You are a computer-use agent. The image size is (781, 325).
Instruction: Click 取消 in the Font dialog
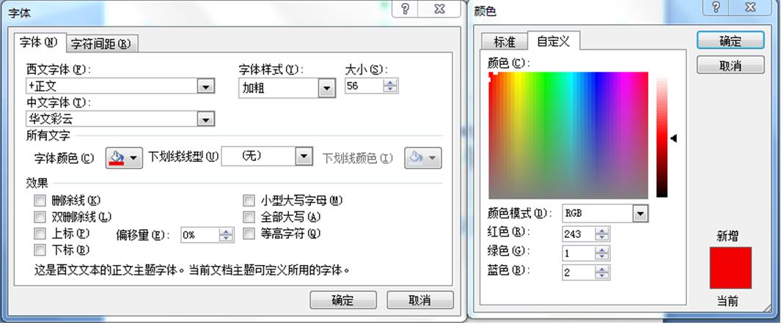click(x=419, y=300)
